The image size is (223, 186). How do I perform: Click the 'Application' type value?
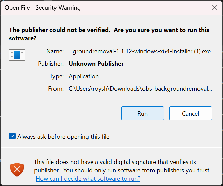(x=84, y=76)
